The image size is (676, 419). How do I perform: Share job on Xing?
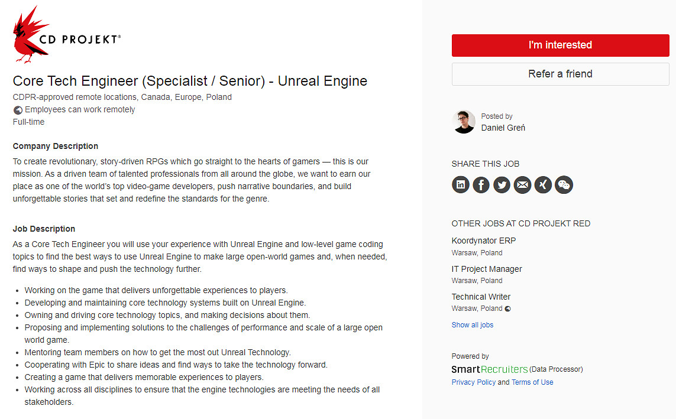pos(543,185)
